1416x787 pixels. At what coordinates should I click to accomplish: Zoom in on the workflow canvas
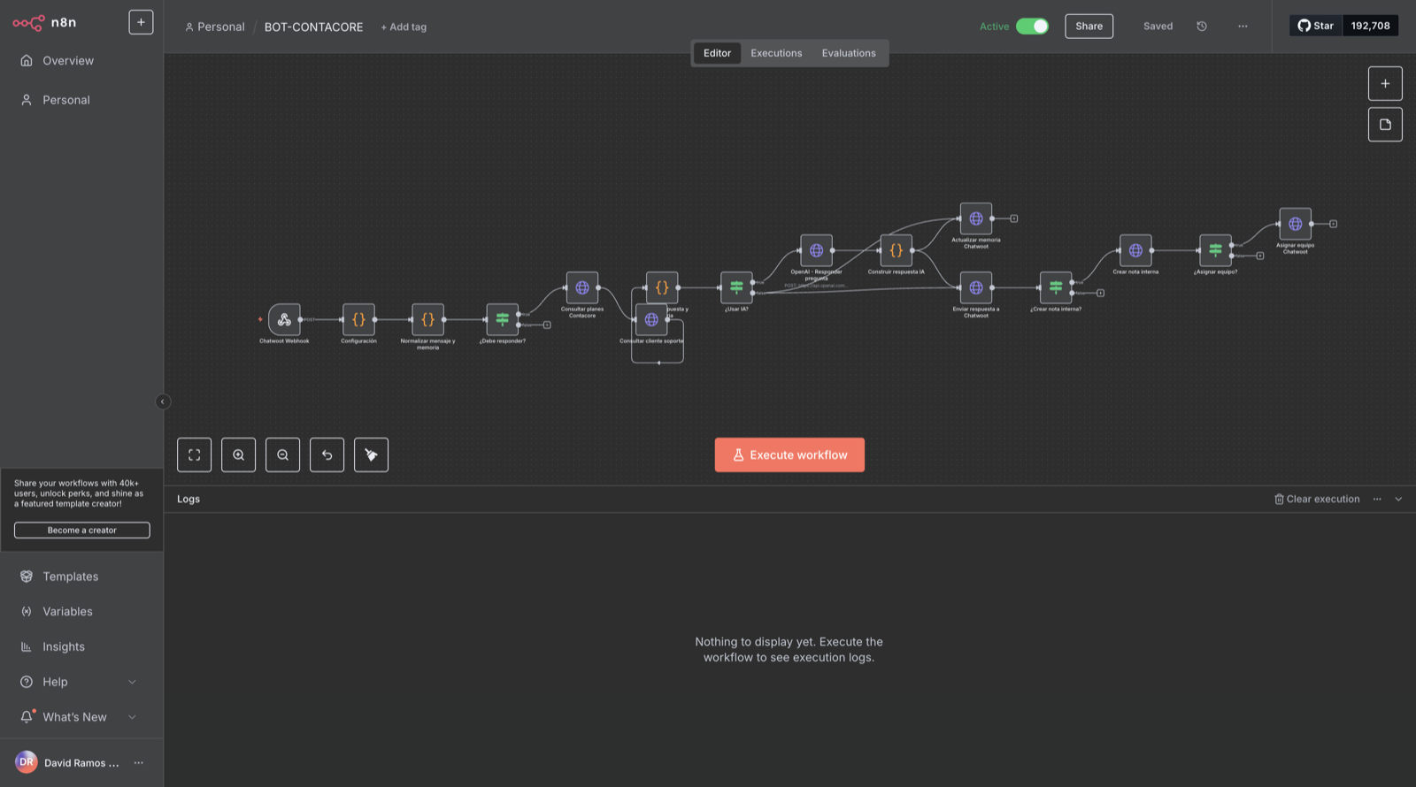click(239, 455)
